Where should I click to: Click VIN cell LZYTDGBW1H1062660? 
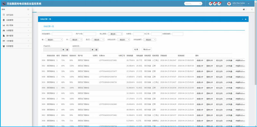click(x=108, y=104)
